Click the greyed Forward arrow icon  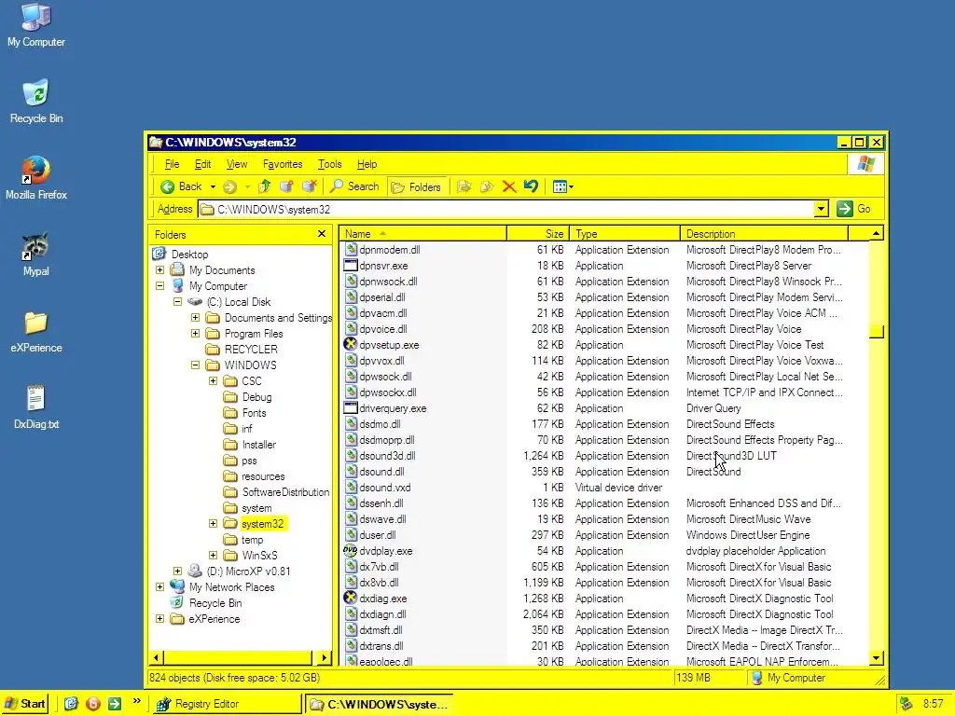tap(229, 186)
